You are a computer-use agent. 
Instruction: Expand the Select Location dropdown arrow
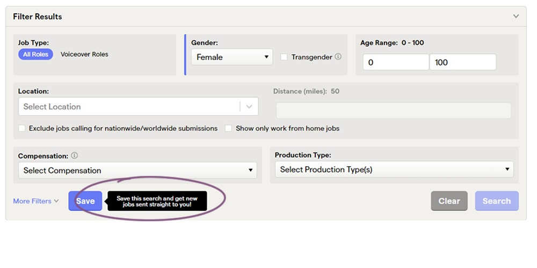249,107
